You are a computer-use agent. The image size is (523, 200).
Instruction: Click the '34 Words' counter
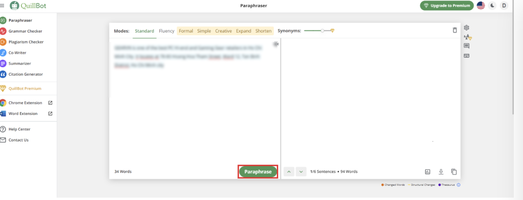(123, 172)
